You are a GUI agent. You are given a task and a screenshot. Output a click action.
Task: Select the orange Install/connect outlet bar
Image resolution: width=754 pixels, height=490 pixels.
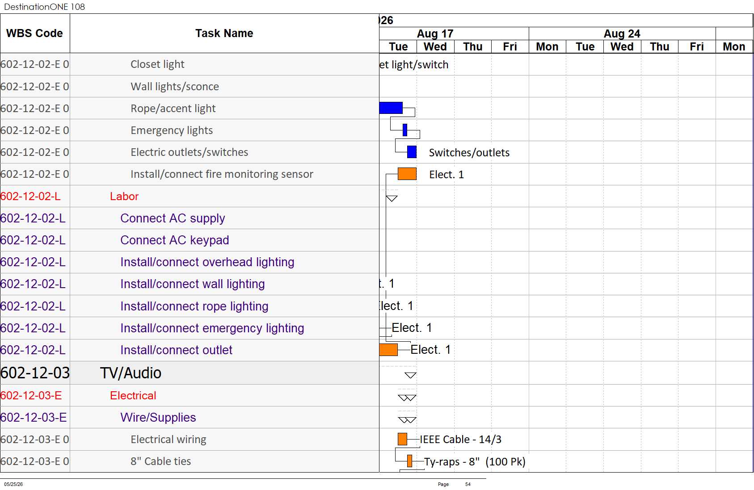388,350
